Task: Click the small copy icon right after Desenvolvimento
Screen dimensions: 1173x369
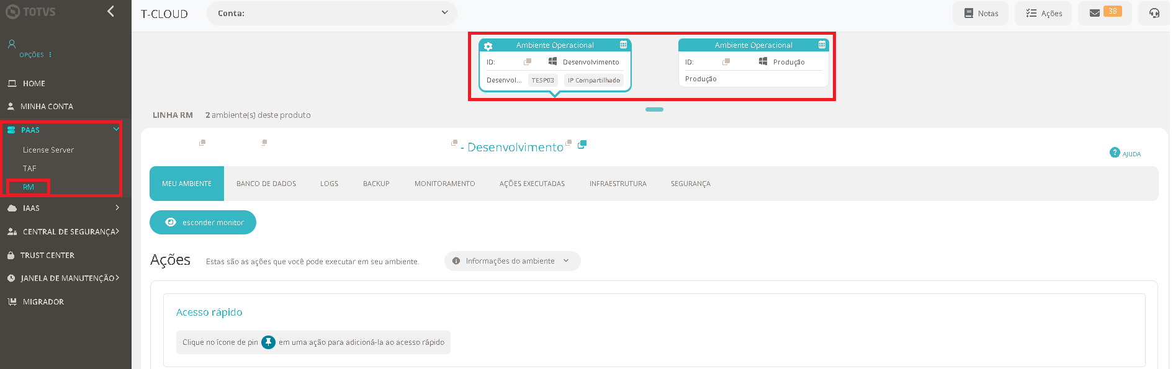Action: click(569, 143)
